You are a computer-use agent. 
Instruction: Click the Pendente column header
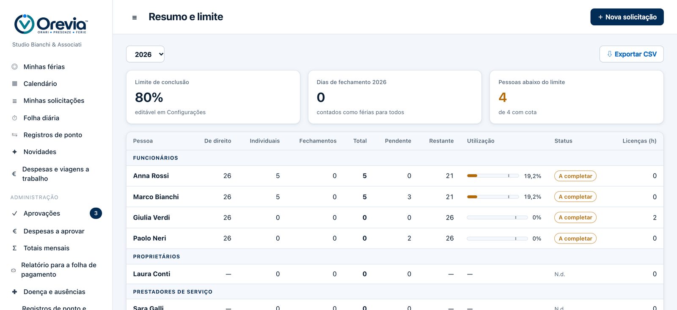coord(398,141)
